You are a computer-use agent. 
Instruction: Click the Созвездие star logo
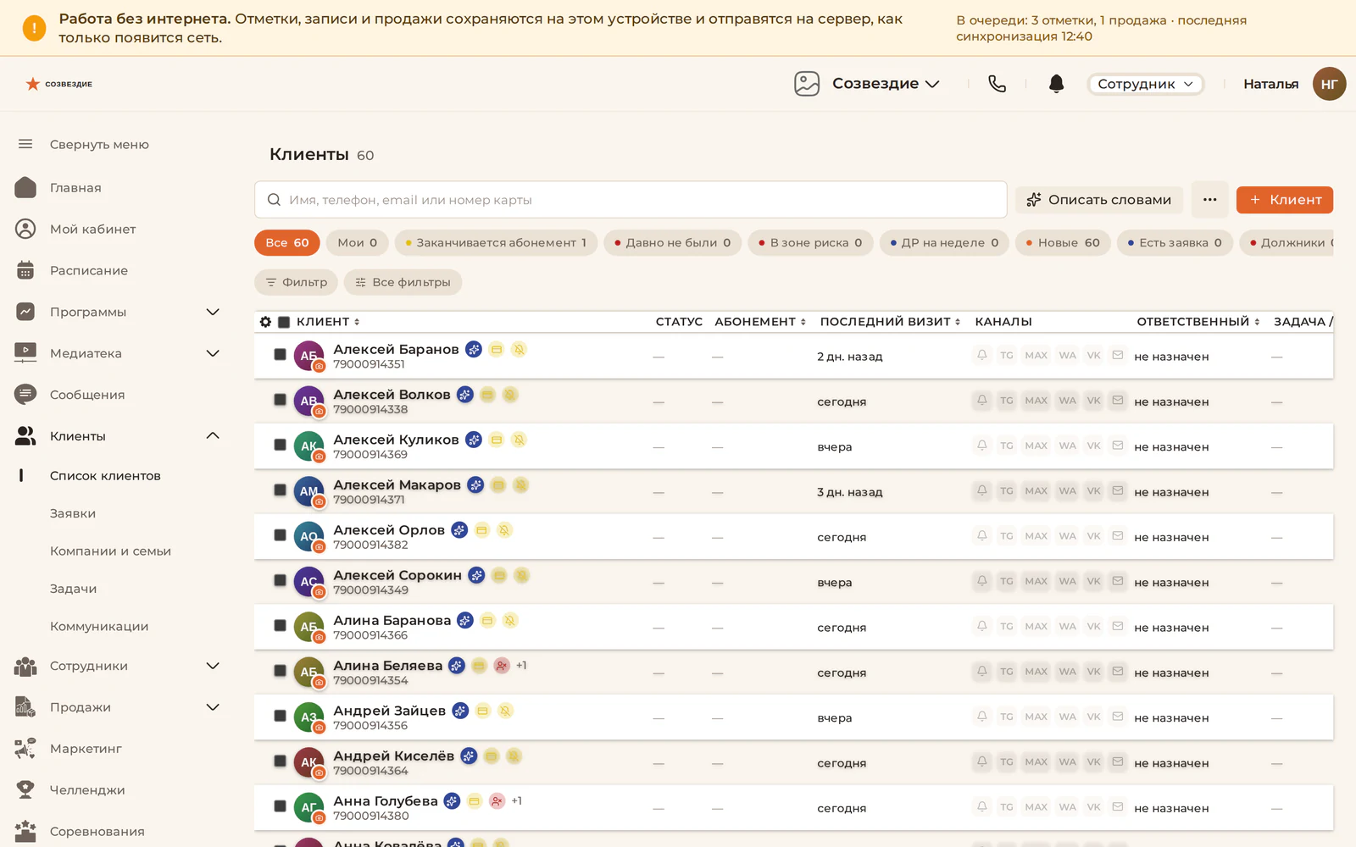pos(58,84)
